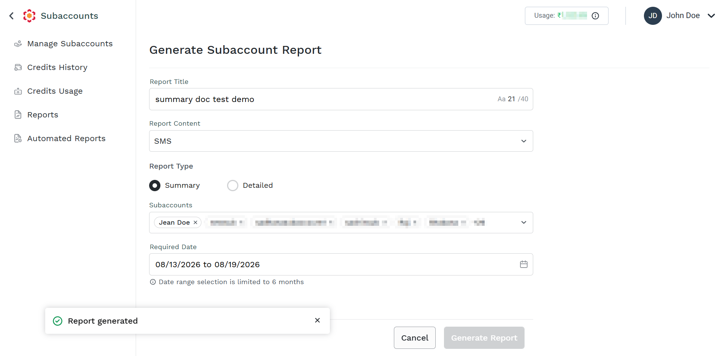Go to Credits History page
This screenshot has height=356, width=723.
pos(57,67)
